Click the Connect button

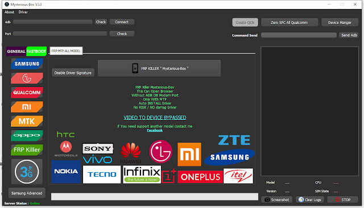point(122,22)
